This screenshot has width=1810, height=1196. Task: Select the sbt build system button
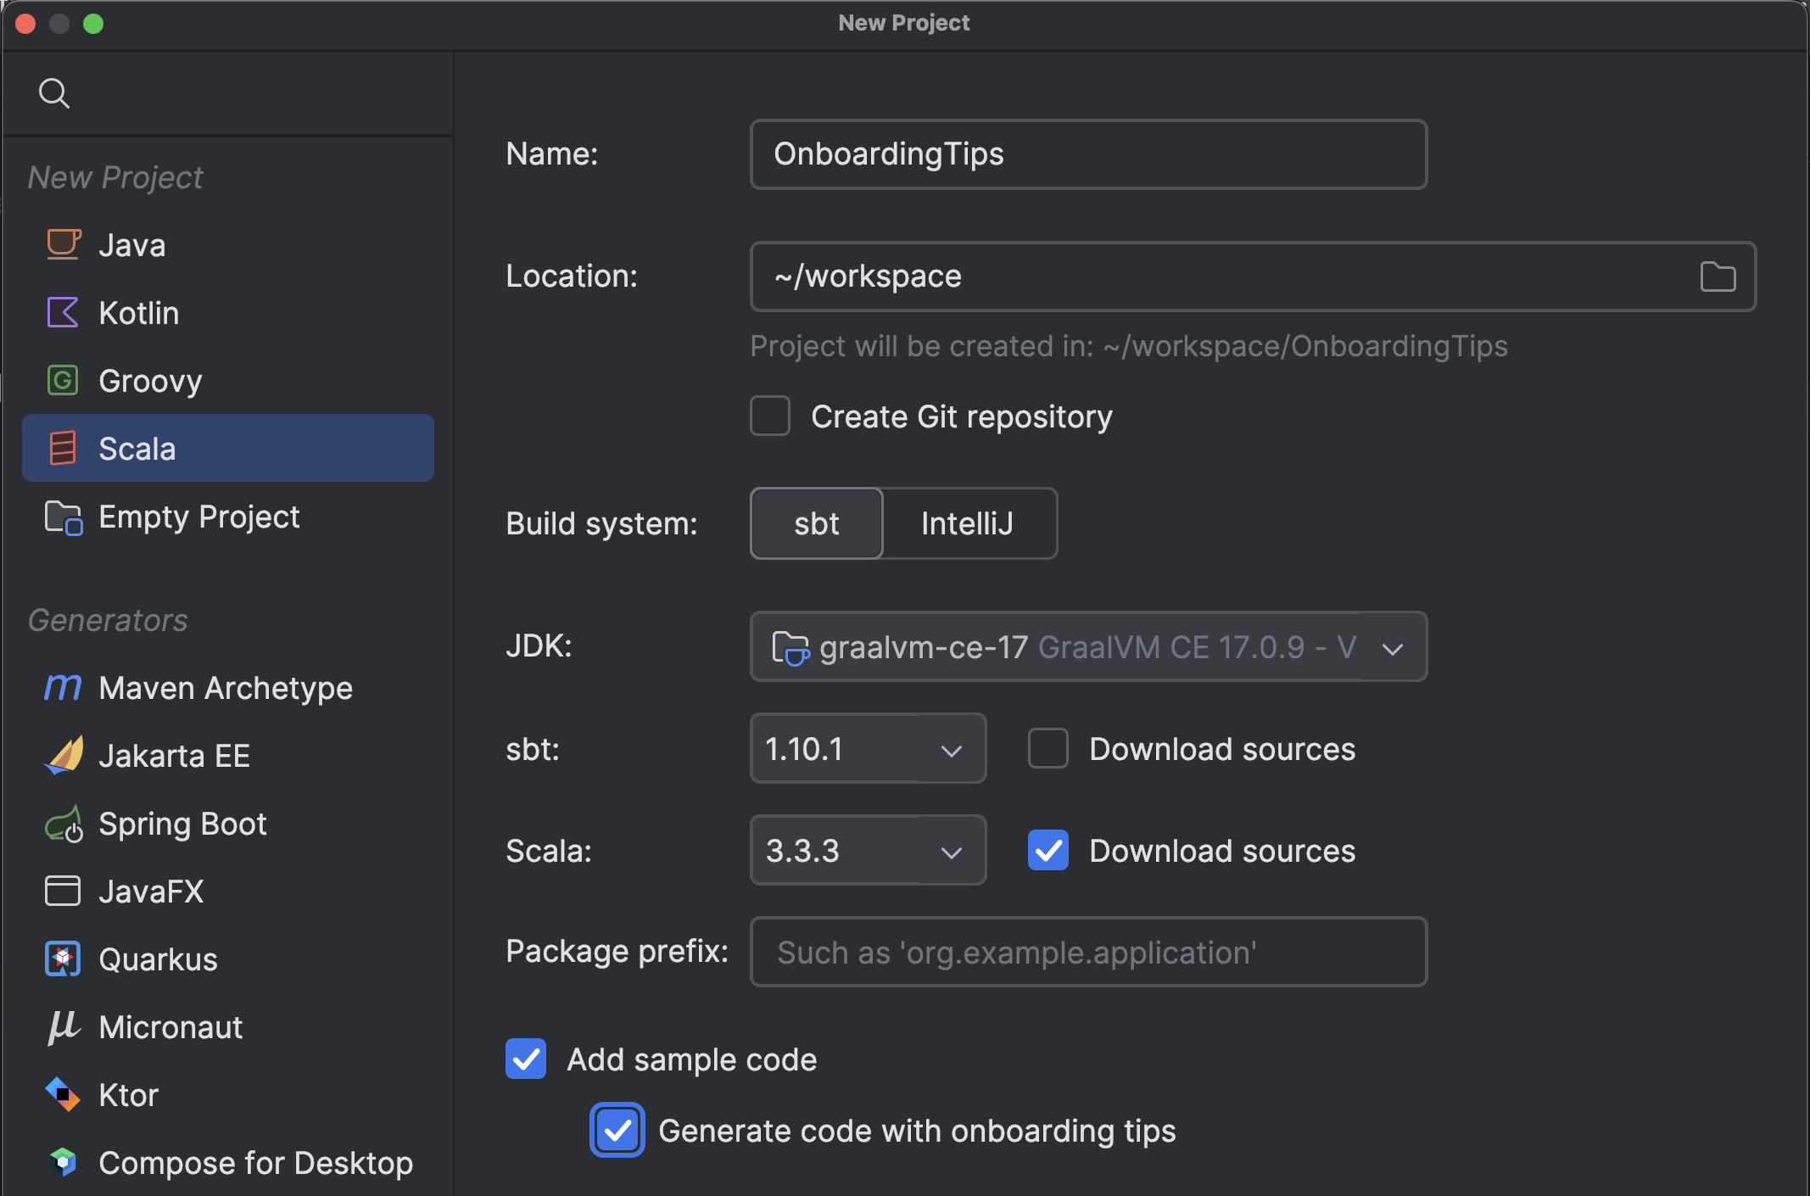point(816,521)
